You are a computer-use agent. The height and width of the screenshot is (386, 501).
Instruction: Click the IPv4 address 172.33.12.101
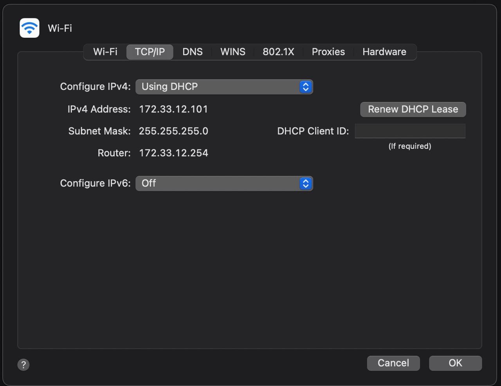(173, 109)
